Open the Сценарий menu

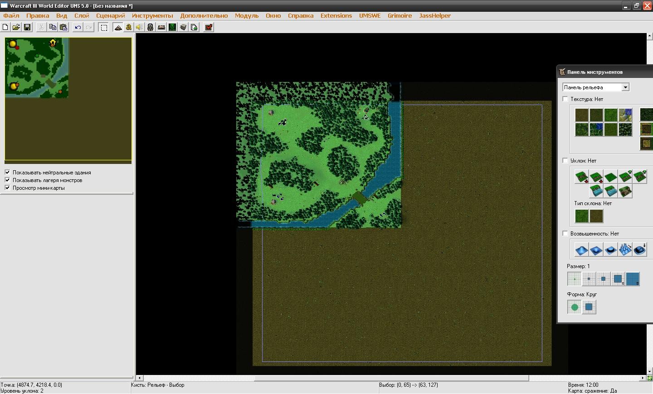tap(111, 15)
